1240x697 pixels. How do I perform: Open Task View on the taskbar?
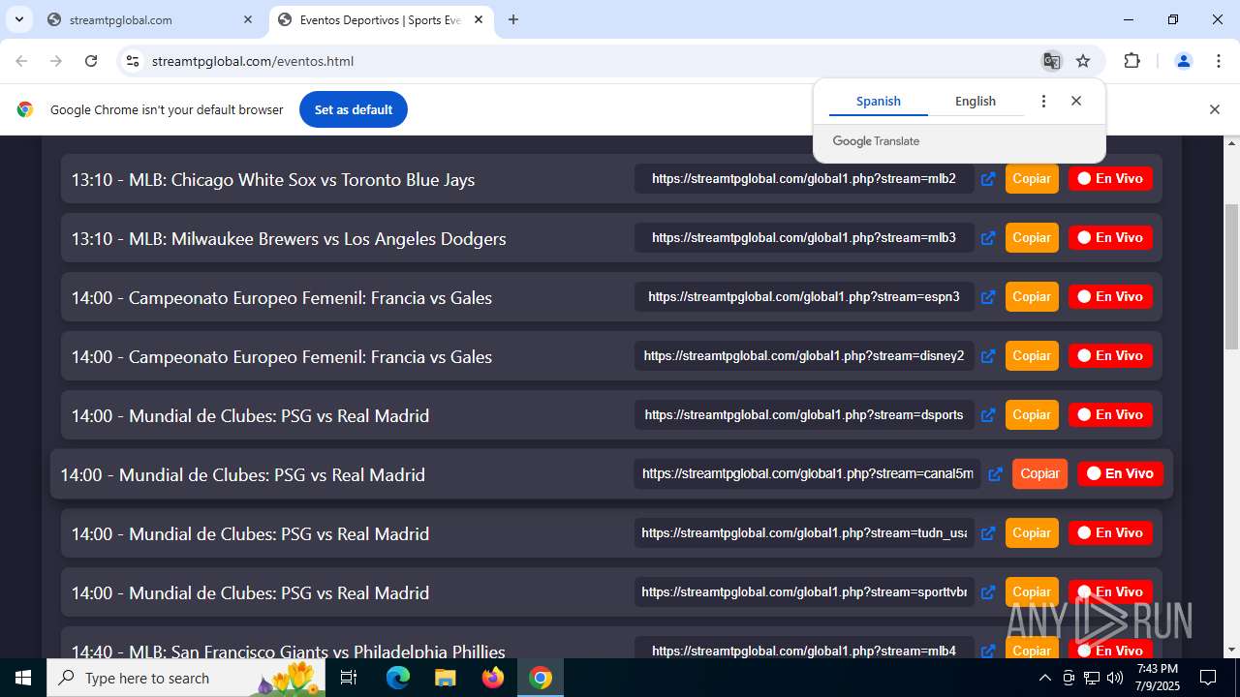(349, 678)
